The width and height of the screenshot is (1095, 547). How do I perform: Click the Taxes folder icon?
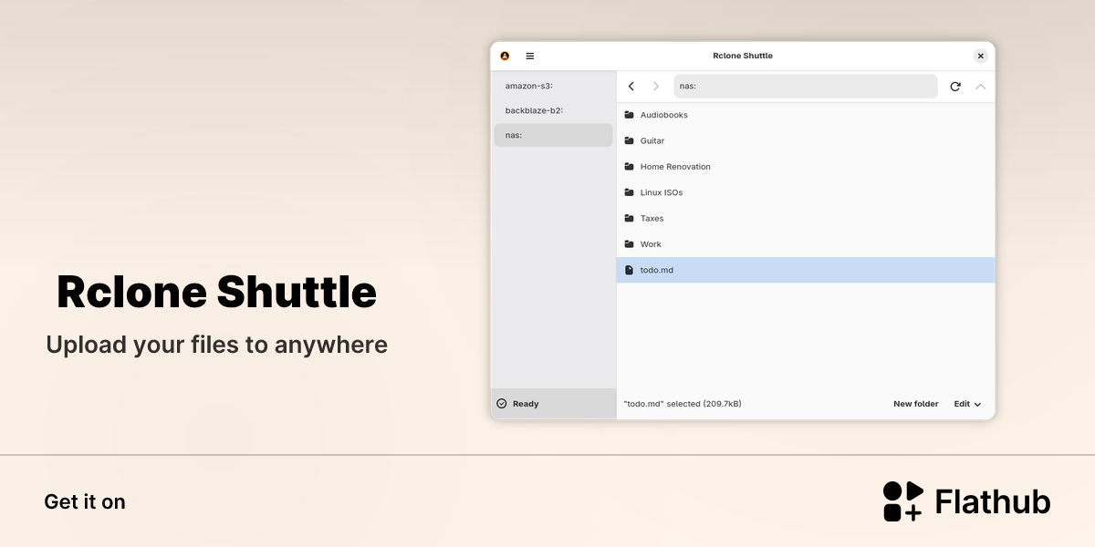point(629,218)
